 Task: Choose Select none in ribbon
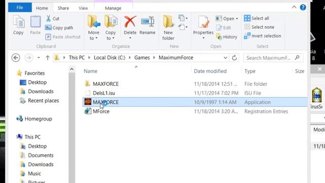(259, 27)
